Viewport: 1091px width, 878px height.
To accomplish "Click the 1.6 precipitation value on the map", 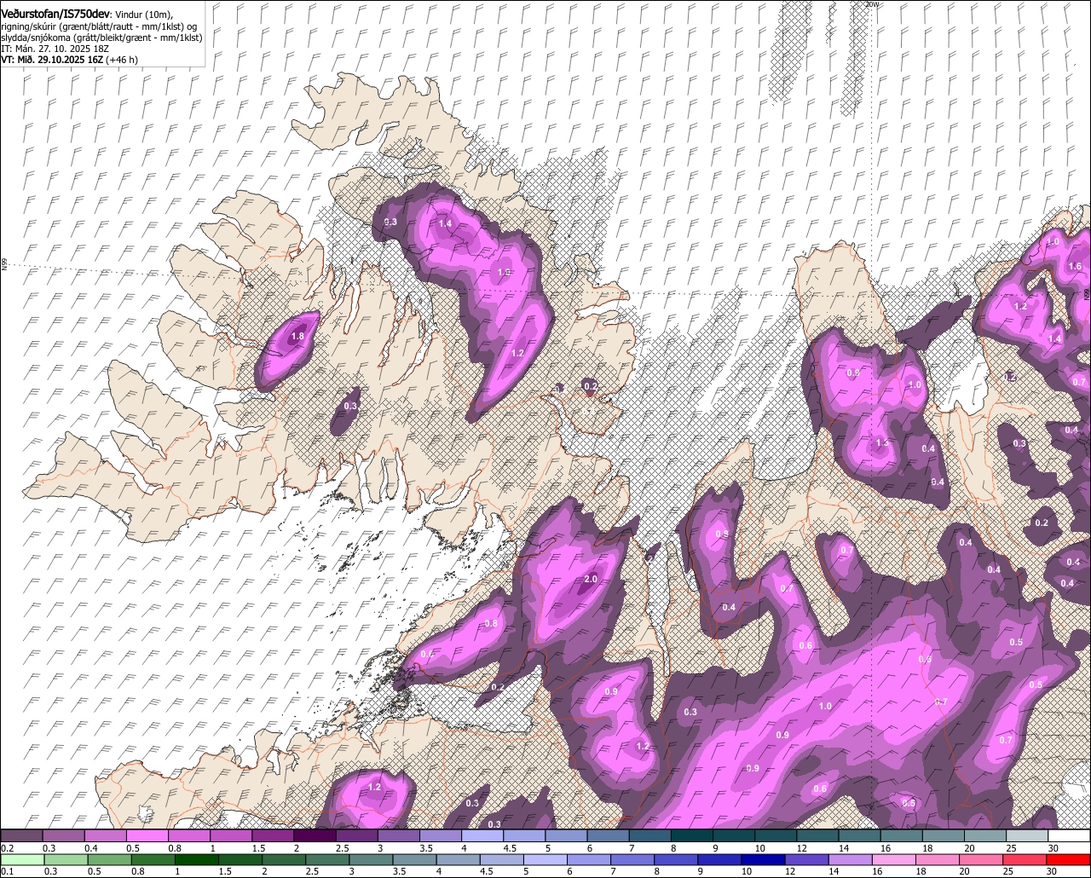I will (x=1075, y=267).
